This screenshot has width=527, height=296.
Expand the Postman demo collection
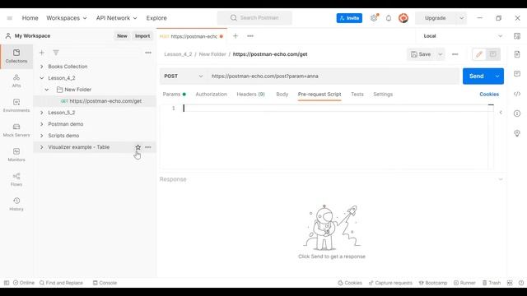[x=42, y=124]
